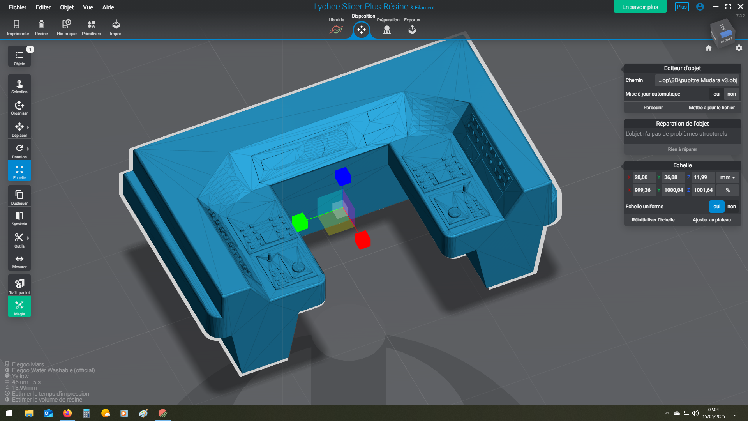
Task: Expand the Déplacer tool submenu arrow
Action: [28, 127]
